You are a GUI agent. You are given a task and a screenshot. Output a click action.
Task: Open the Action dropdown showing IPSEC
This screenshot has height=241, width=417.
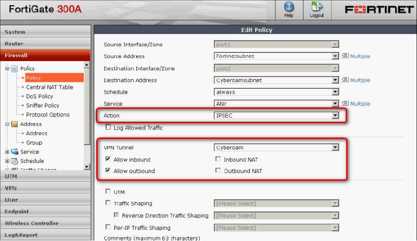pos(277,115)
